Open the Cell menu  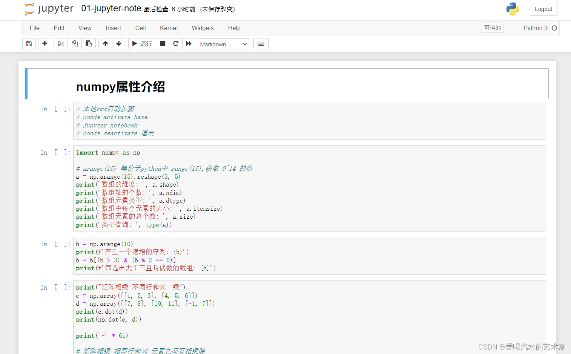point(141,28)
